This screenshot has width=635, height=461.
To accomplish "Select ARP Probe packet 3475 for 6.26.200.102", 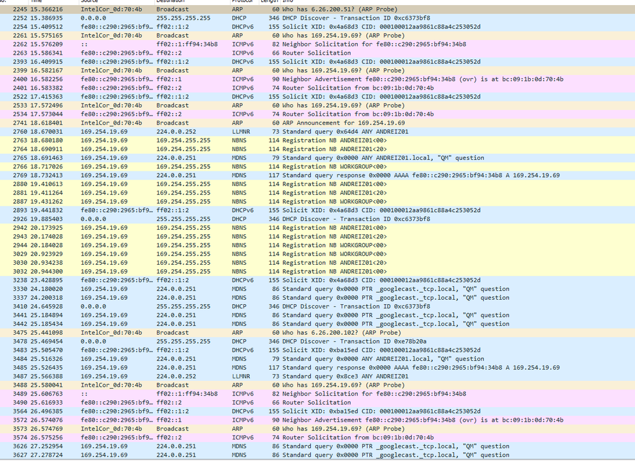I will click(x=318, y=333).
